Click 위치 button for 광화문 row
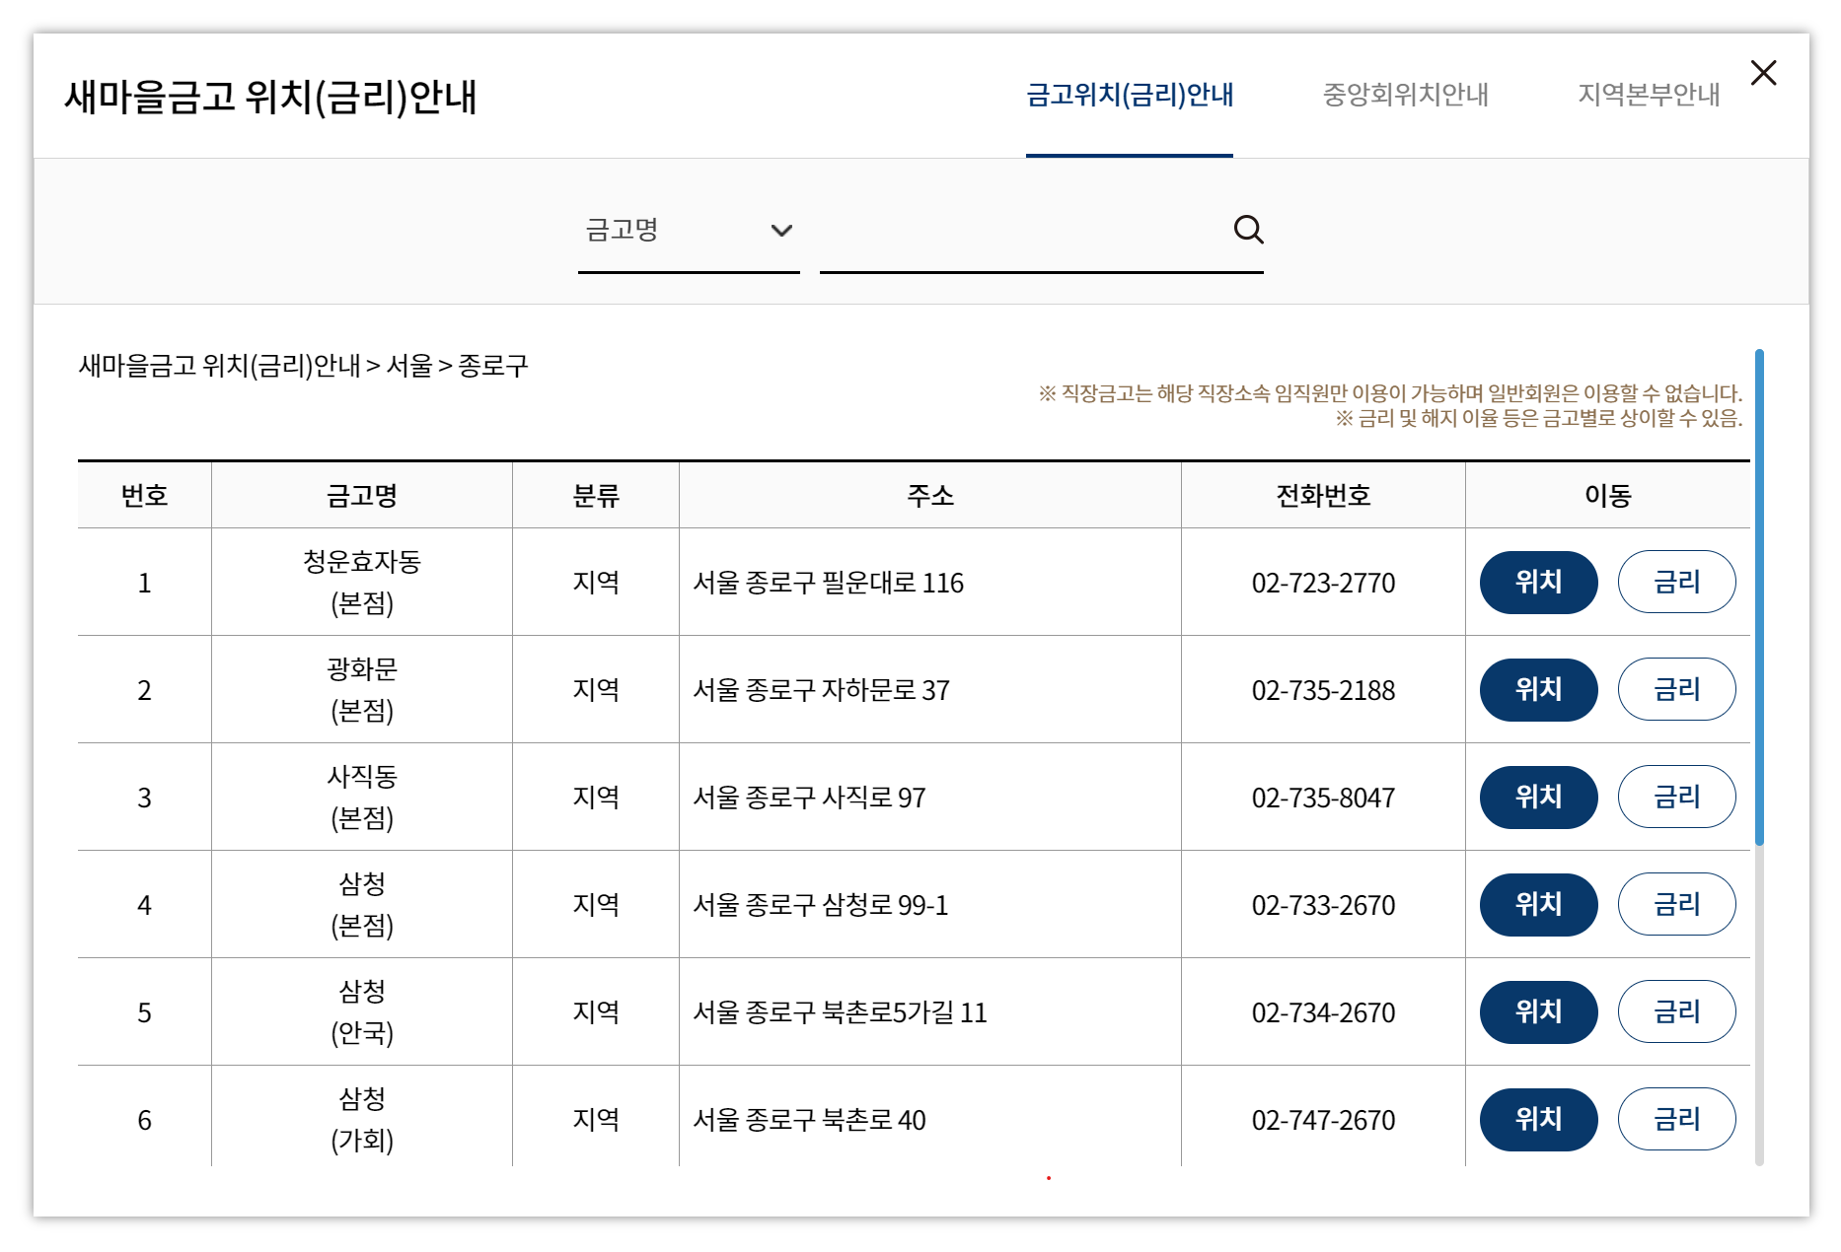The height and width of the screenshot is (1252, 1841). [x=1538, y=690]
